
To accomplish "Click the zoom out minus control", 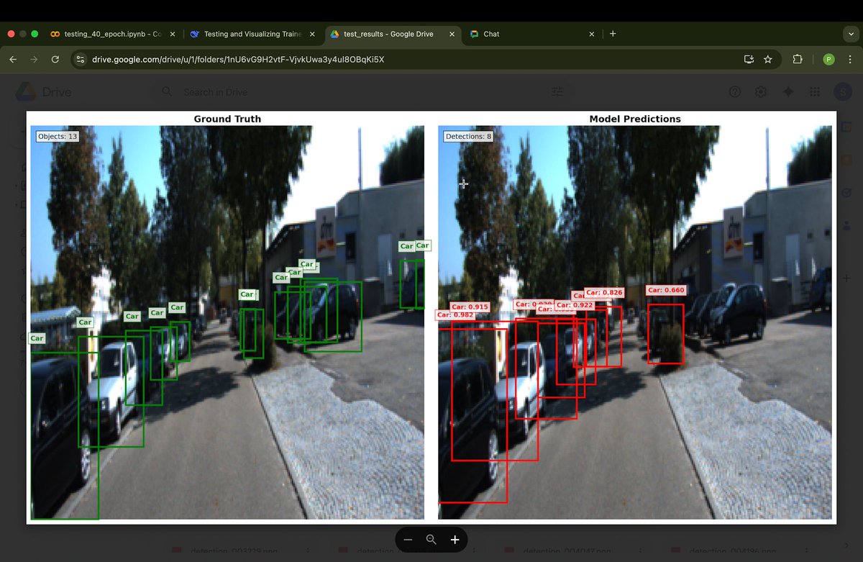I will (408, 540).
